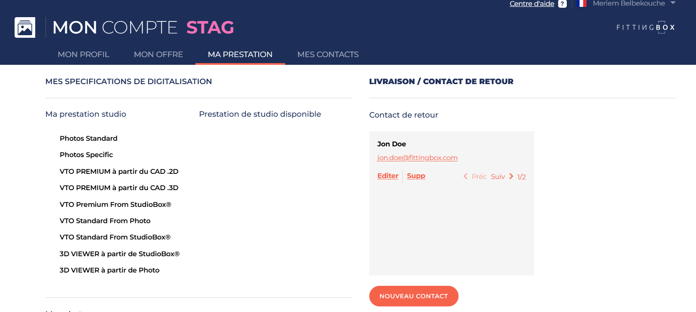Expand the Meriem Belbekouche user menu arrow
The image size is (696, 312).
(x=673, y=3)
